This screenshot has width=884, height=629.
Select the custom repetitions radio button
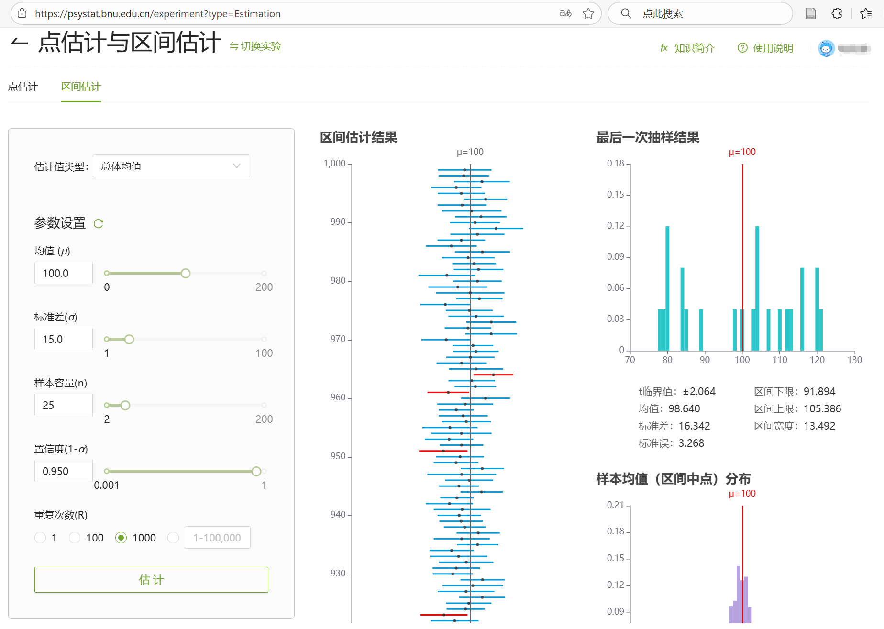pos(173,538)
